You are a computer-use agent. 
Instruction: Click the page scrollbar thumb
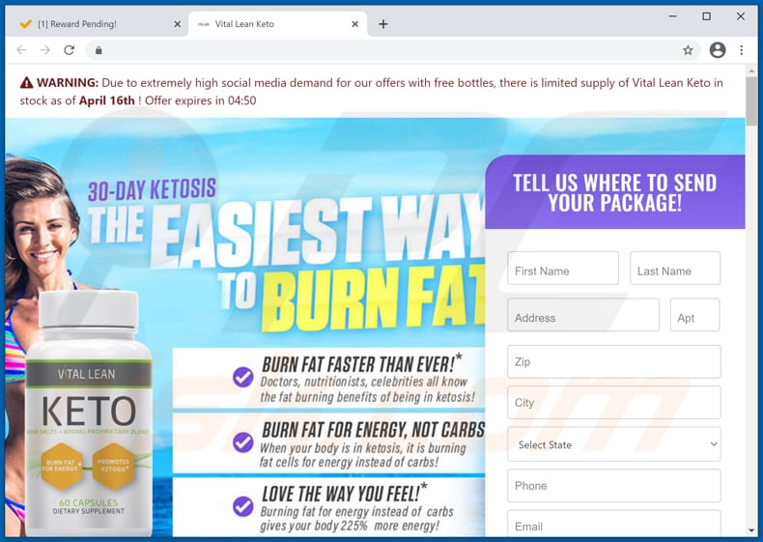(751, 100)
